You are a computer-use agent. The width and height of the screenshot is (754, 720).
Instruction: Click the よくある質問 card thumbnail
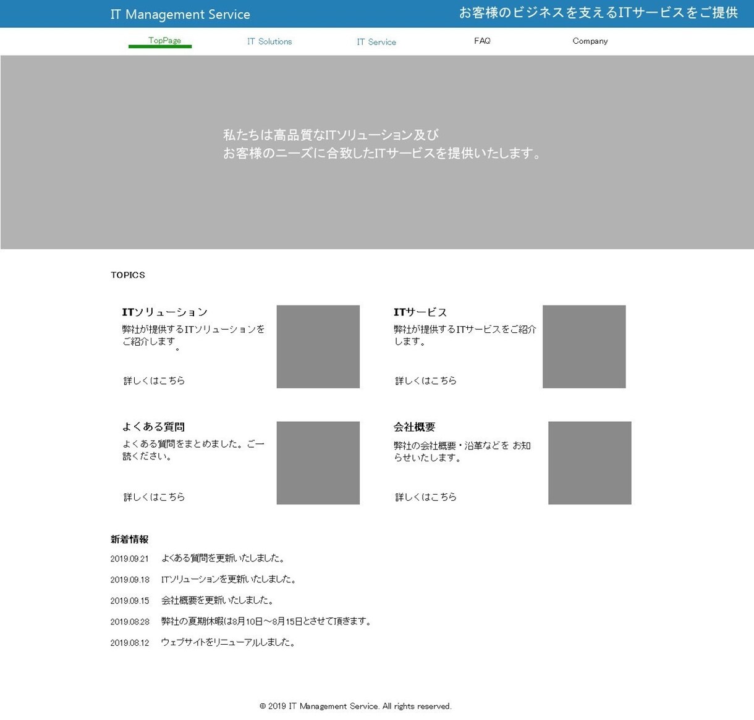click(318, 463)
